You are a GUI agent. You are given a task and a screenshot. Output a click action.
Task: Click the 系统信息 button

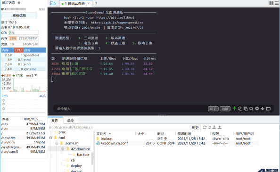(19, 16)
